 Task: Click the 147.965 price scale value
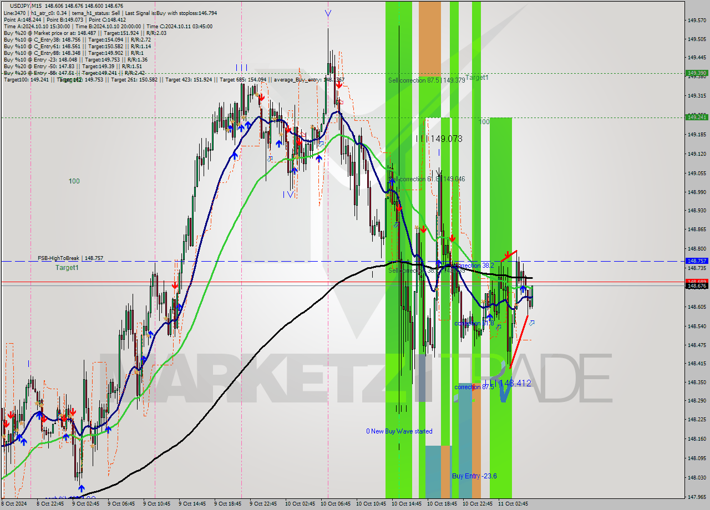click(697, 497)
